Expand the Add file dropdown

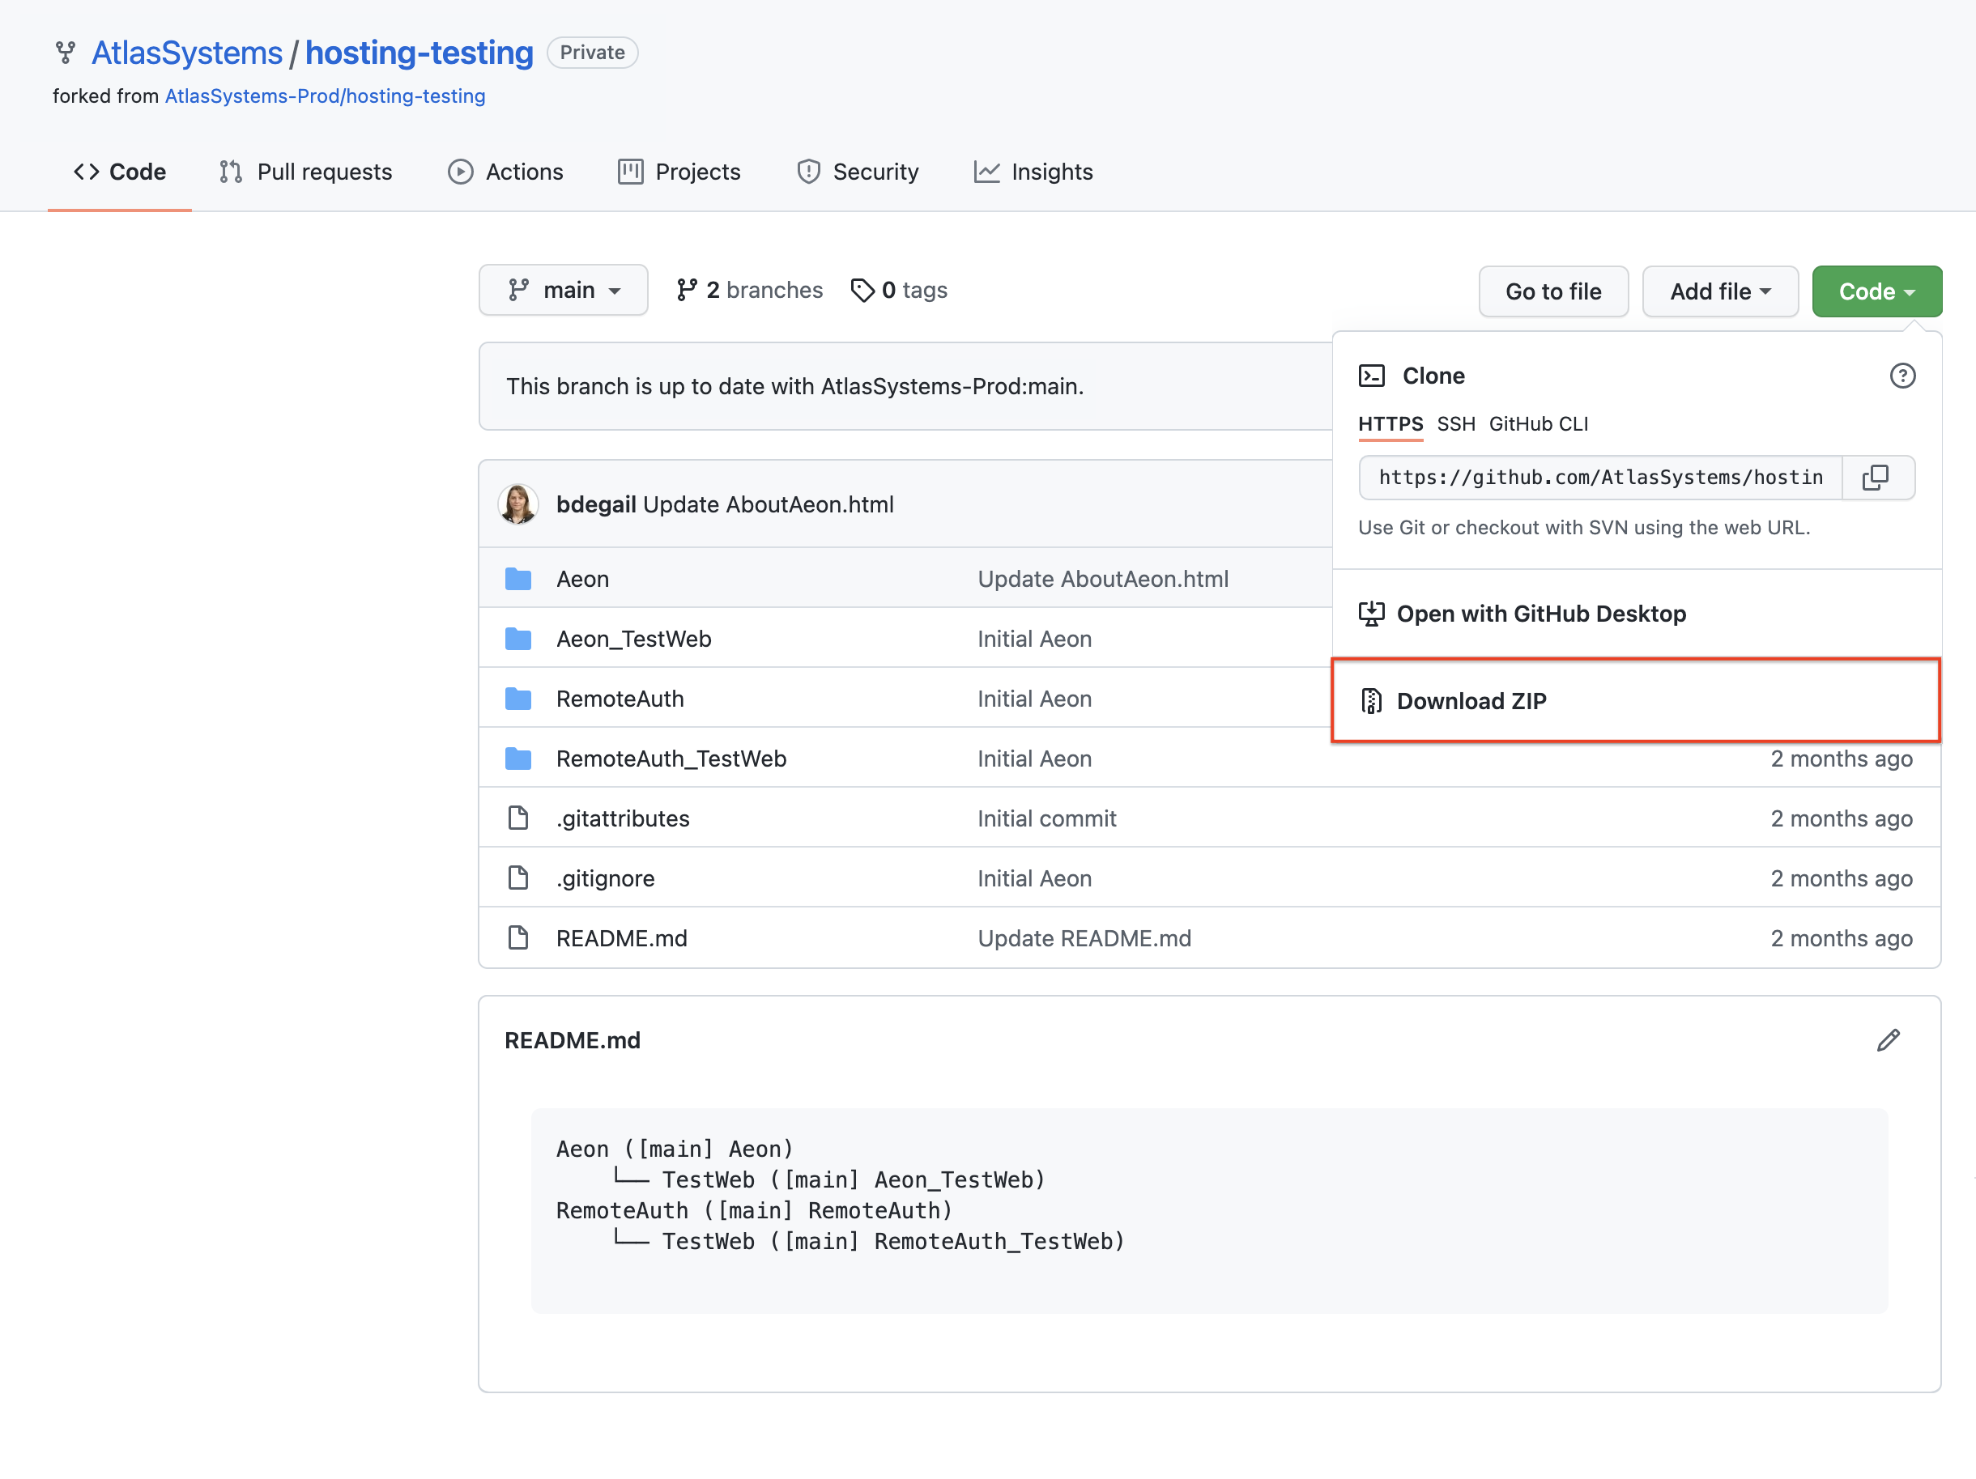1719,291
